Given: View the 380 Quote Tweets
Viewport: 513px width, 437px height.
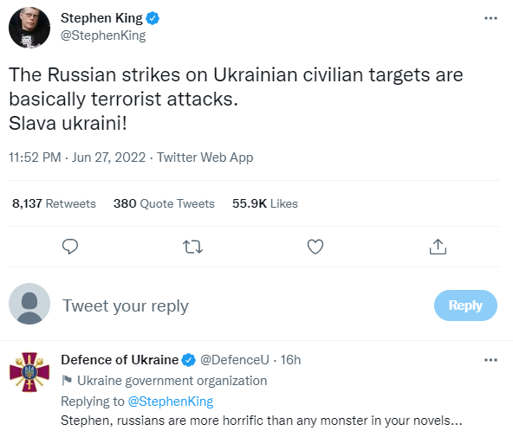Looking at the screenshot, I should pyautogui.click(x=164, y=203).
